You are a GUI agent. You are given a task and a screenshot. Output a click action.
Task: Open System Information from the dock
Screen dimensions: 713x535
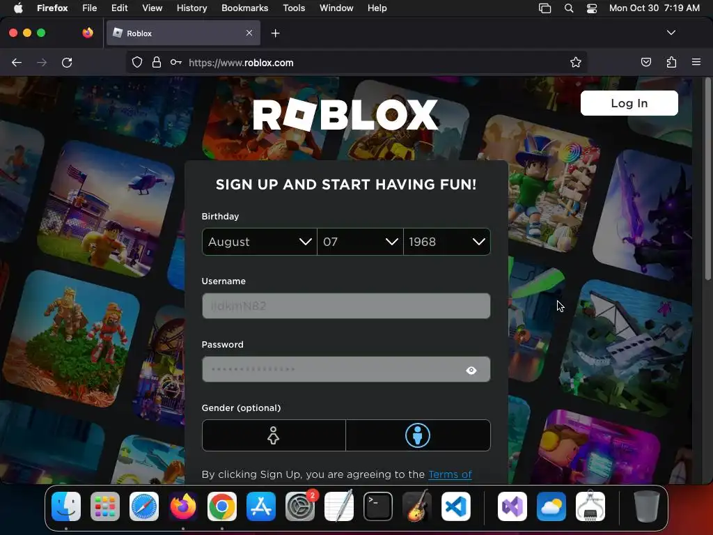click(x=590, y=506)
